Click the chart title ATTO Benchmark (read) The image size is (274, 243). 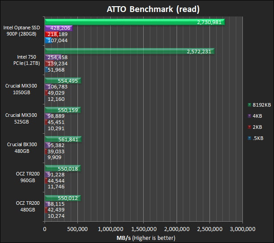tap(153, 9)
